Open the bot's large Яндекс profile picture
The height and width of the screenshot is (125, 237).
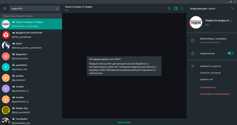click(x=196, y=23)
